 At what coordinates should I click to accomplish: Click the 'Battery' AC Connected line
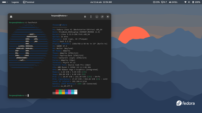tap(74, 84)
